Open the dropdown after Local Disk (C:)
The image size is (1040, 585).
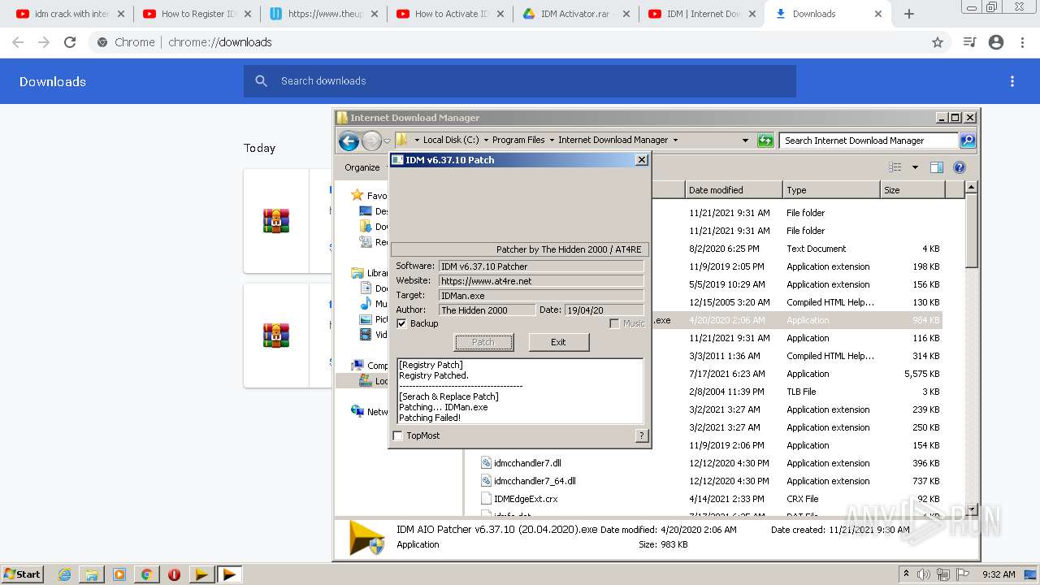pyautogui.click(x=484, y=140)
